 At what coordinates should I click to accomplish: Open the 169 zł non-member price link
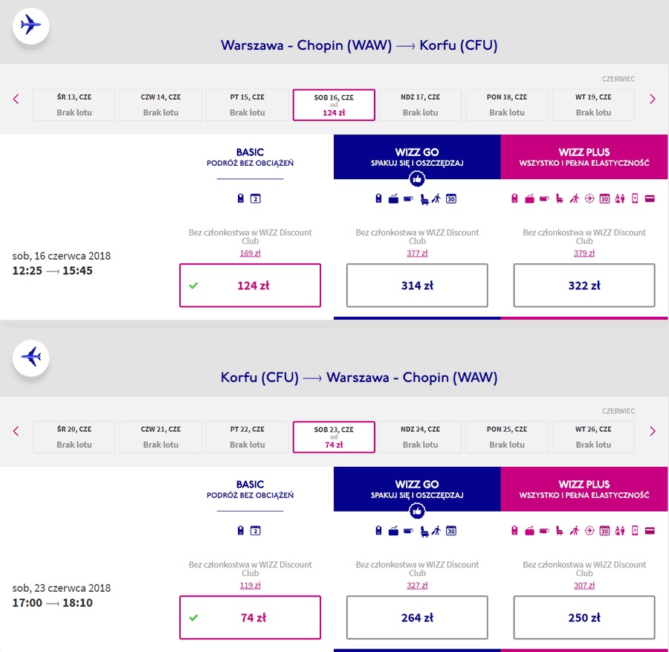(250, 253)
